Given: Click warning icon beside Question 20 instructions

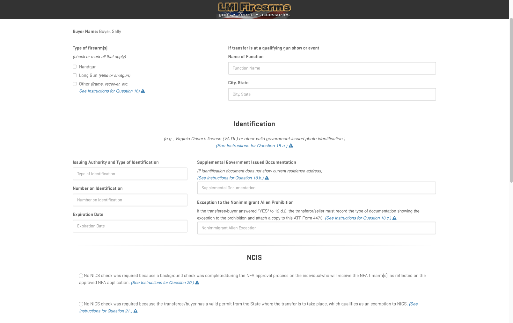Looking at the screenshot, I should coord(197,283).
